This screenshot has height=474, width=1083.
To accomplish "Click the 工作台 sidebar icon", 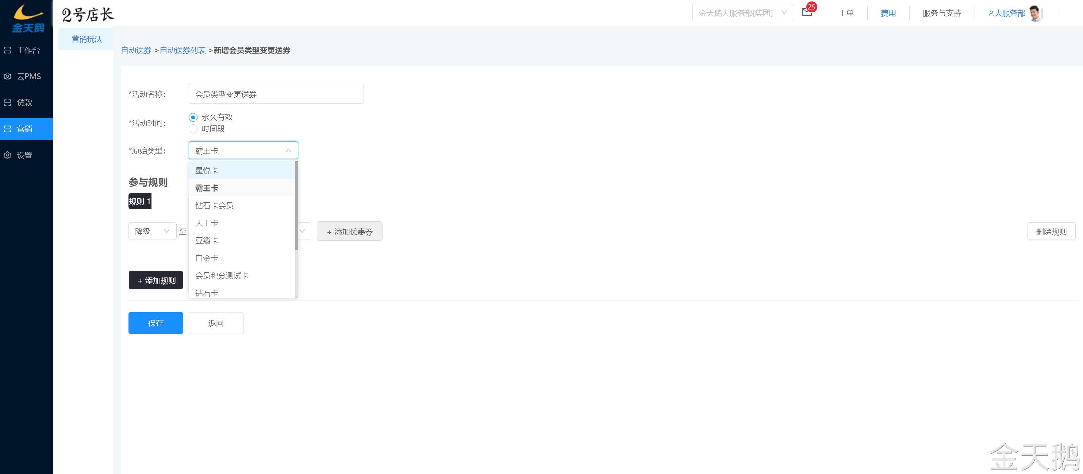I will click(8, 50).
